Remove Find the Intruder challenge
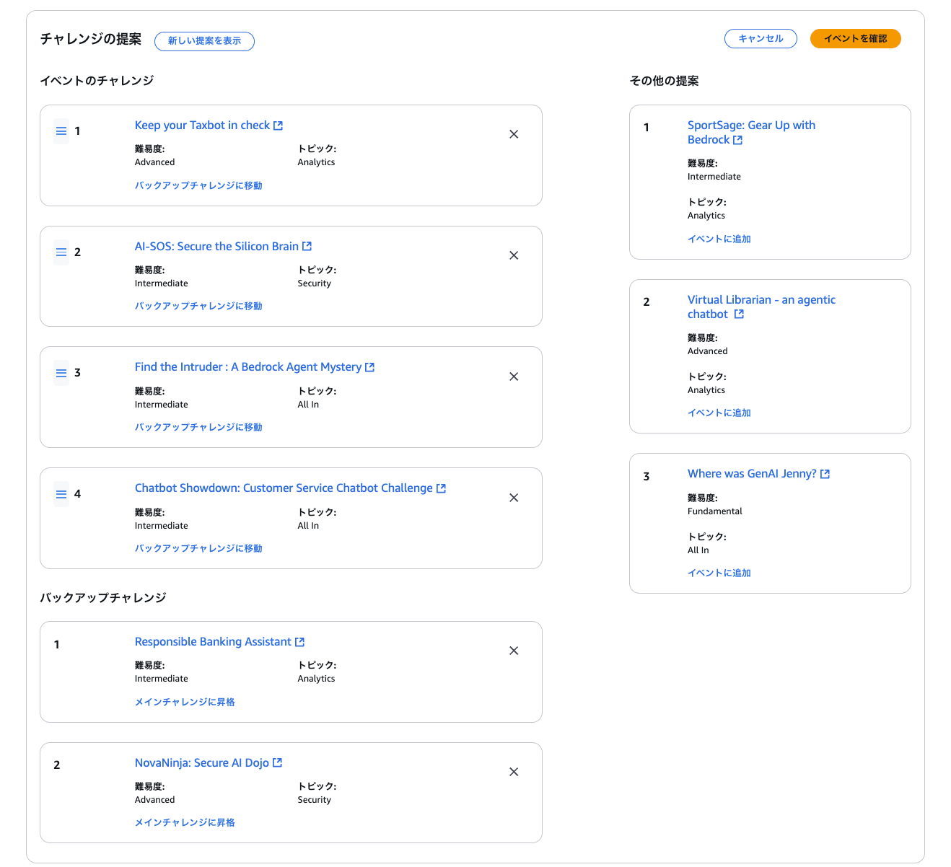The width and height of the screenshot is (951, 867). pos(514,377)
